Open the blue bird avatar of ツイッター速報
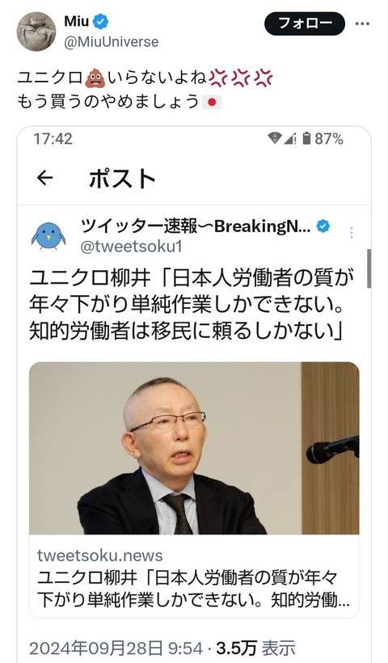 coord(48,236)
